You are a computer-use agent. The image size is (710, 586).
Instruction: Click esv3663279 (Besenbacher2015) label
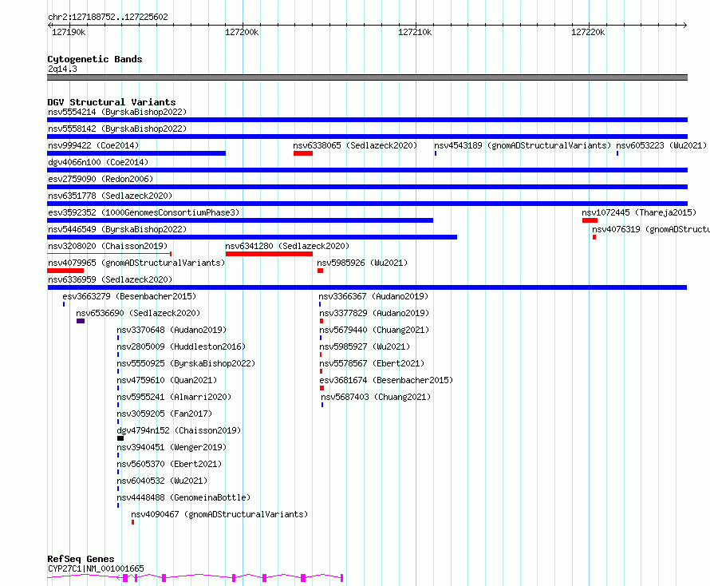pos(129,296)
